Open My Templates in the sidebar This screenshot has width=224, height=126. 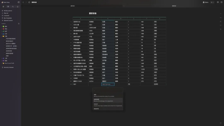(8, 18)
